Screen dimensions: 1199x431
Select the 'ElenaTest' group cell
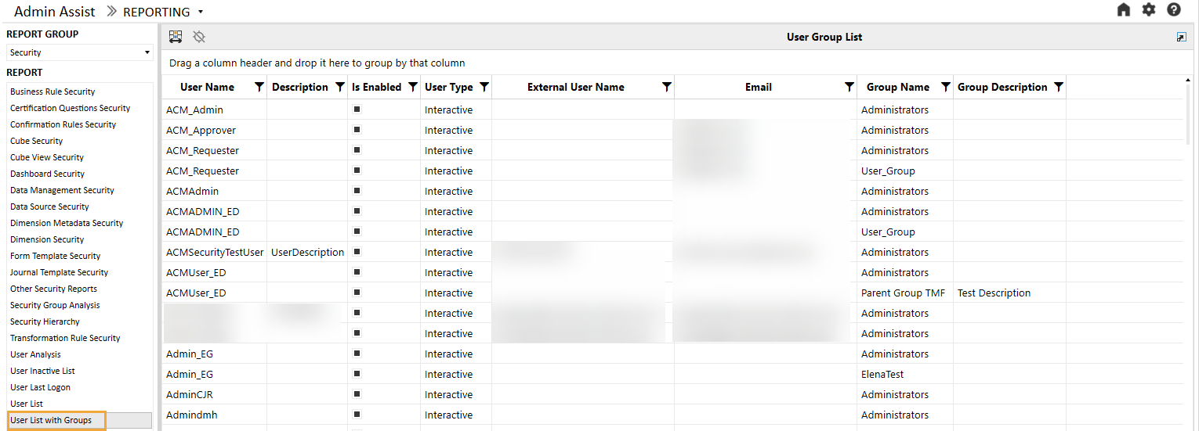tap(905, 374)
